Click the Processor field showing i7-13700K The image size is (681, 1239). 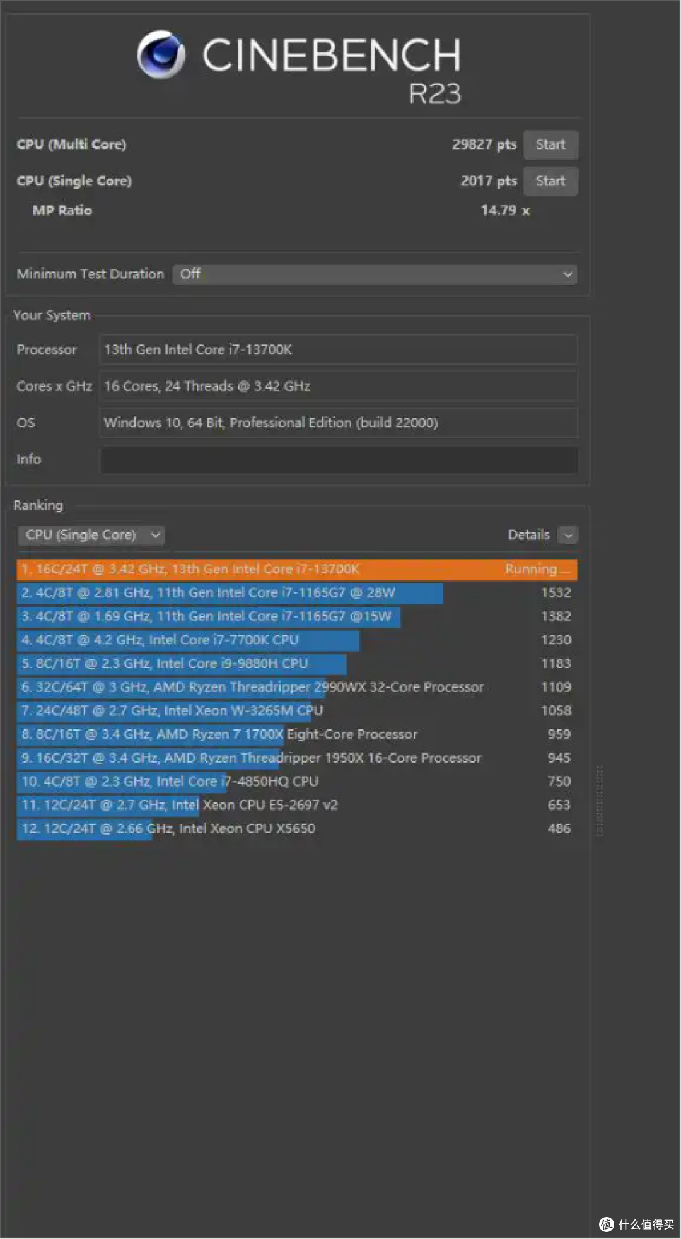pos(339,349)
